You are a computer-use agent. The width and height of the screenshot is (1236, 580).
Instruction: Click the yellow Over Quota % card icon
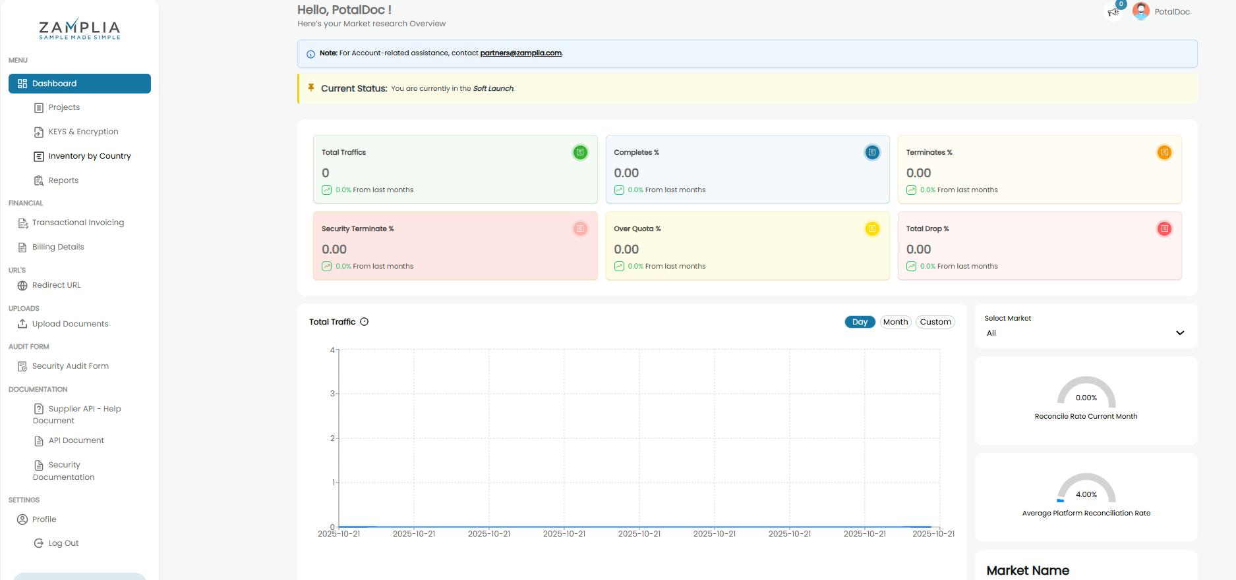click(x=872, y=229)
